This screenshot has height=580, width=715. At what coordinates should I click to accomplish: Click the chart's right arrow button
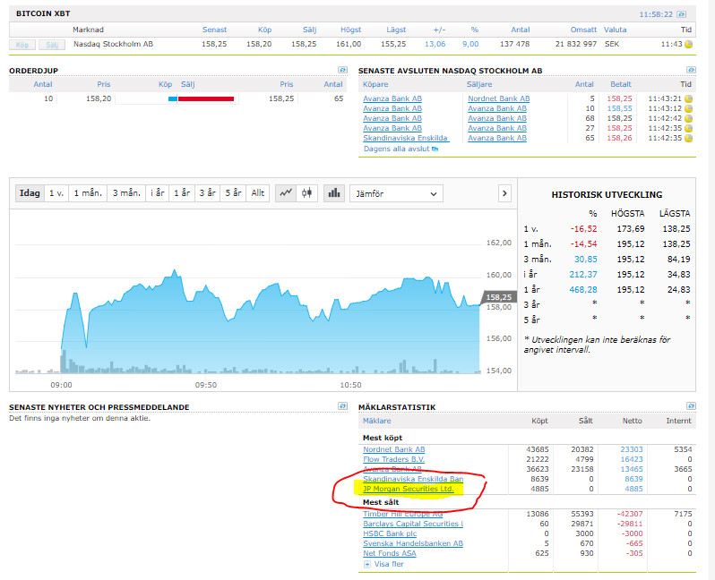504,193
